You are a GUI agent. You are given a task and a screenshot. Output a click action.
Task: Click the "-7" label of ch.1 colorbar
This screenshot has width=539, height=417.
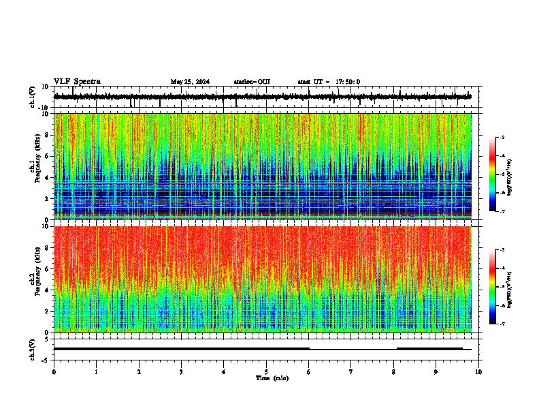pyautogui.click(x=502, y=211)
